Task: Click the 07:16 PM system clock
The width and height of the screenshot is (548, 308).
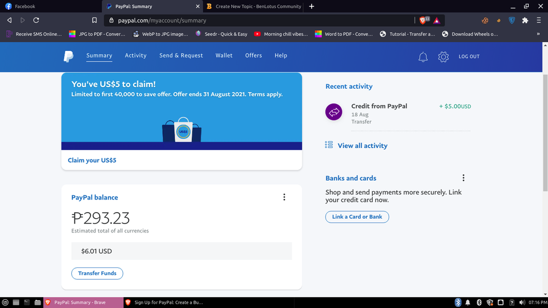Action: point(538,303)
